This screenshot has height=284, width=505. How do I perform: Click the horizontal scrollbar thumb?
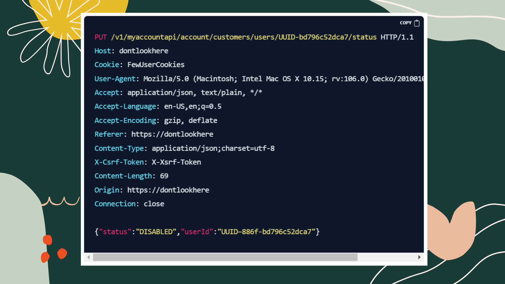(x=225, y=257)
